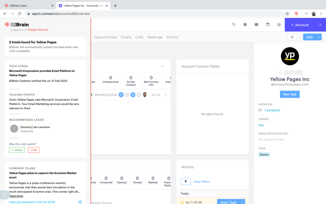Toggle the star next to Yellow Pages Inc

[280, 72]
